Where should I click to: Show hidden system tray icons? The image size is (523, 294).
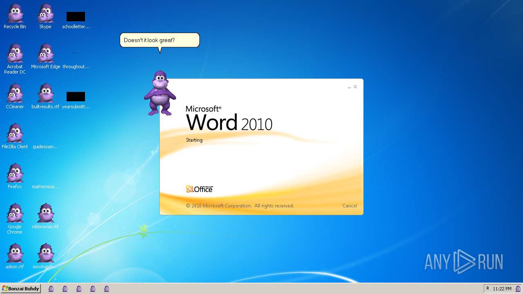click(487, 288)
